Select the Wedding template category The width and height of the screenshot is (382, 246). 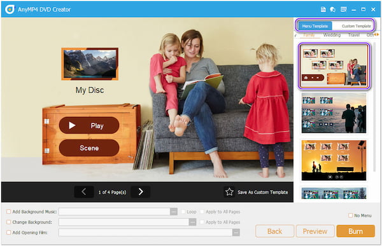332,35
